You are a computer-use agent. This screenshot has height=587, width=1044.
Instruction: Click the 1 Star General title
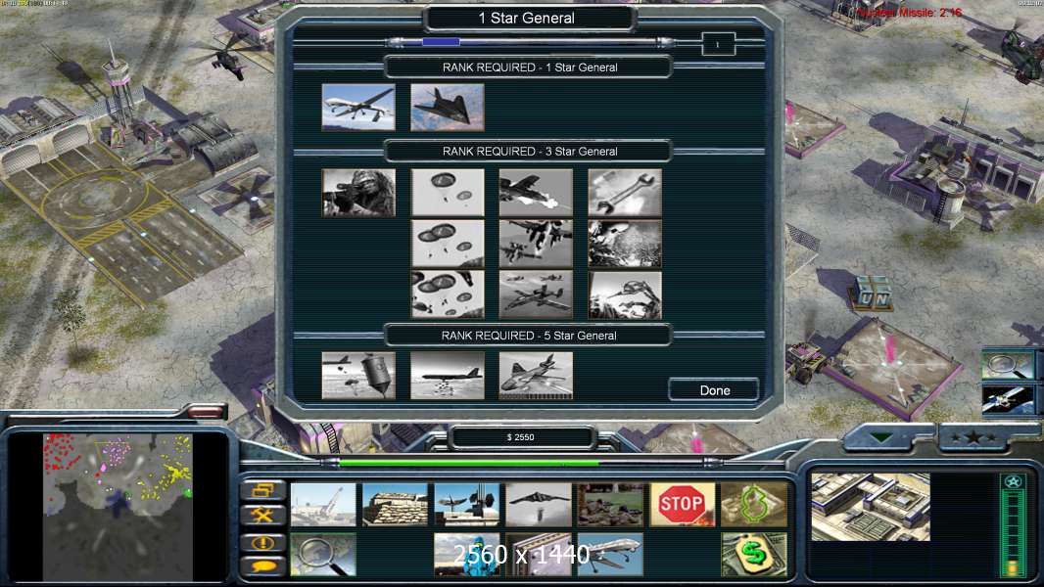coord(527,18)
